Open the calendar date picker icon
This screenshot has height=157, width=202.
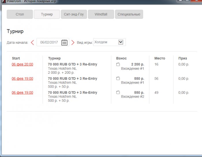click(x=64, y=42)
